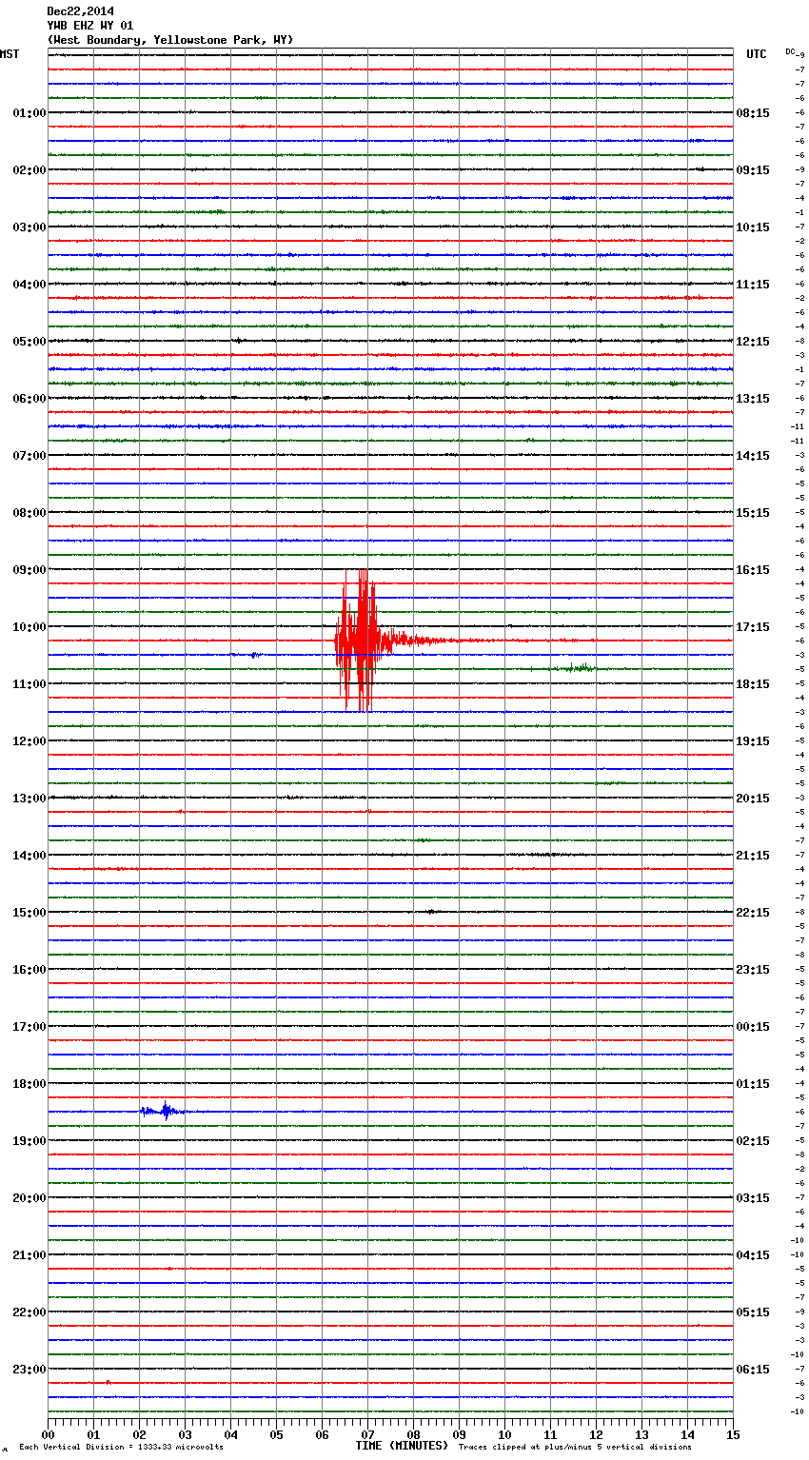Viewport: 809px width, 1460px height.
Task: Select the 15:00 MST time label
Action: pyautogui.click(x=29, y=913)
